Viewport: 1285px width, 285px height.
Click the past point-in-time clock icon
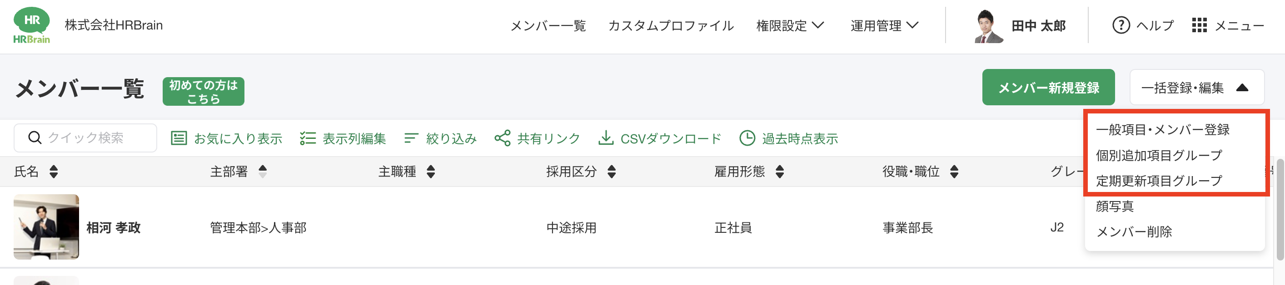(x=747, y=138)
